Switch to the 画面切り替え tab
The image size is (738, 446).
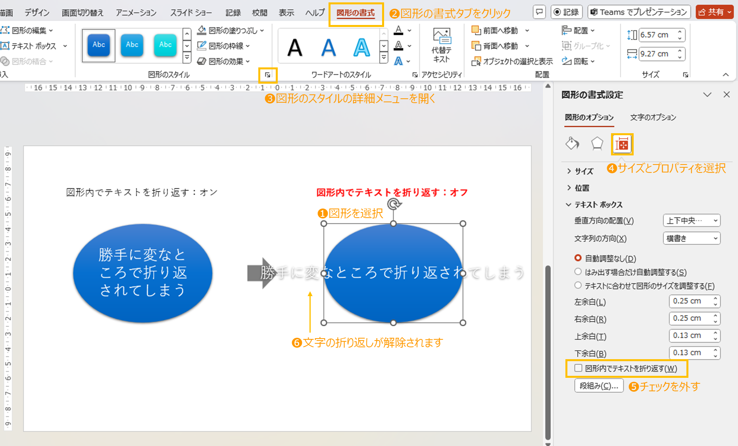click(x=83, y=13)
